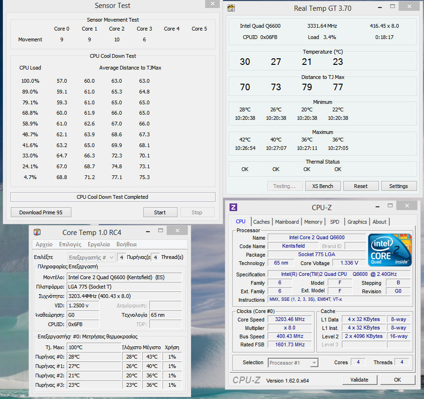The height and width of the screenshot is (399, 424).
Task: Open the Επιλογές menu in Core Temp
Action: click(70, 244)
